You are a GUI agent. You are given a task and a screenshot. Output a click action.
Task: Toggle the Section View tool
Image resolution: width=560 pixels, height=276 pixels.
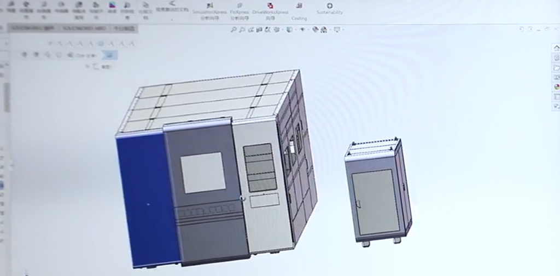click(x=259, y=30)
